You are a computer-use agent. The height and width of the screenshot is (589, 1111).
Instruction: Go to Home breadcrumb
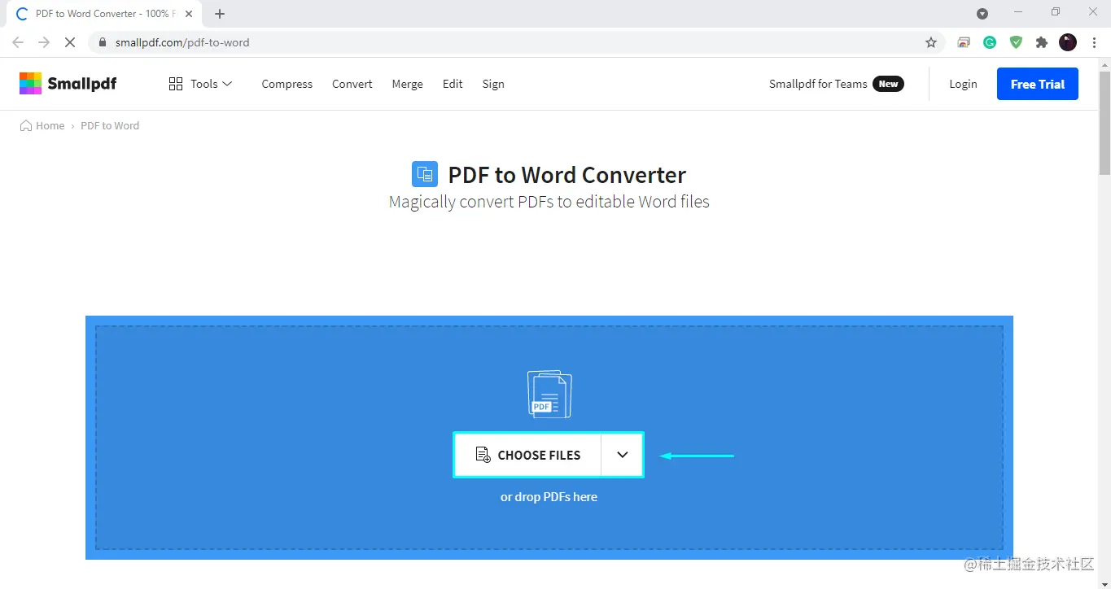click(42, 125)
